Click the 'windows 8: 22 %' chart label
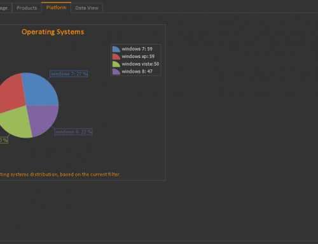Viewport: 318px width, 244px height. pos(74,132)
